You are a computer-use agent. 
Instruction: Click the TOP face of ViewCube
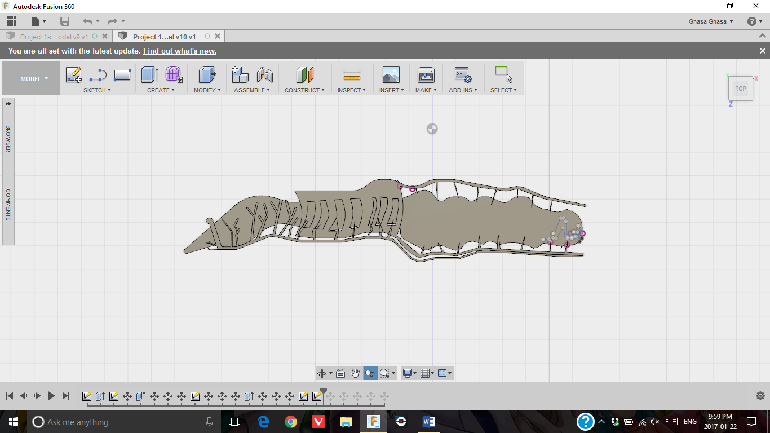[741, 89]
